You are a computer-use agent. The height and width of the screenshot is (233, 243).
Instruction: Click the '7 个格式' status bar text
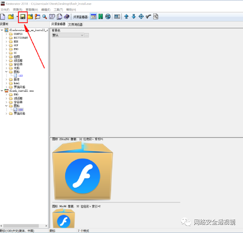coord(83,231)
